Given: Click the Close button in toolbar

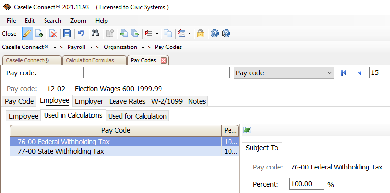Looking at the screenshot, I should point(9,34).
